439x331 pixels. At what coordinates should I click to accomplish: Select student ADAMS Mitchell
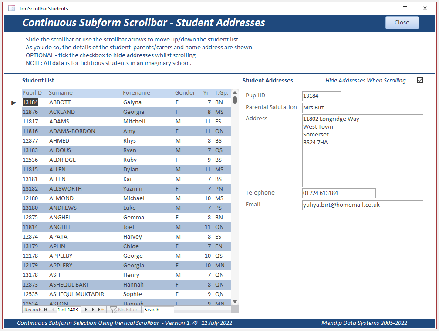(127, 121)
